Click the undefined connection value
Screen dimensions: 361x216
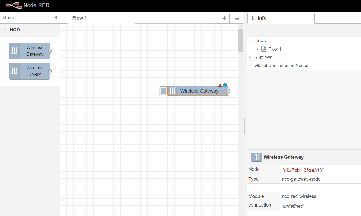[293, 206]
